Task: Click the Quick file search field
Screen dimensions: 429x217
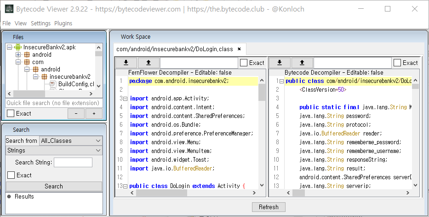Action: pyautogui.click(x=54, y=103)
